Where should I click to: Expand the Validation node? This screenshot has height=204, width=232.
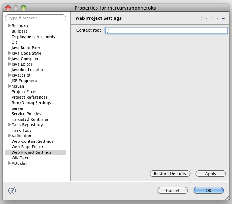pos(10,135)
